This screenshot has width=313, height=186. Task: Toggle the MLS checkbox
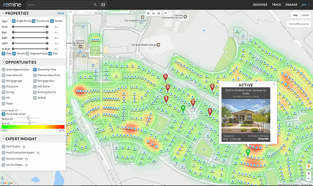tap(50, 53)
